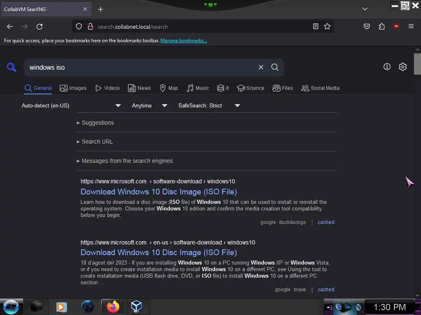
Task: Click the 1:30 PM taskbar clock
Action: click(x=390, y=307)
